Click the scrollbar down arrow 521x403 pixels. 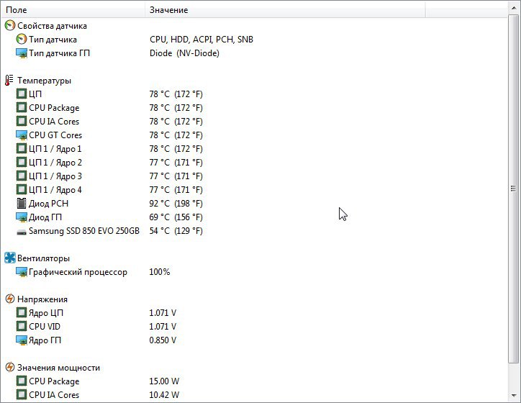tap(514, 395)
